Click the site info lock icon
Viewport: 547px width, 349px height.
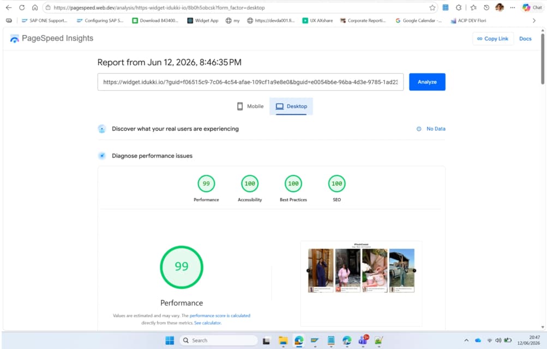pyautogui.click(x=48, y=7)
